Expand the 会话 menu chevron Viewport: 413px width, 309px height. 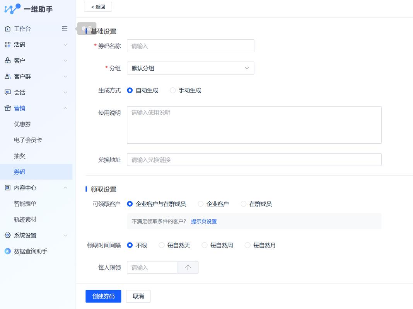click(x=65, y=92)
